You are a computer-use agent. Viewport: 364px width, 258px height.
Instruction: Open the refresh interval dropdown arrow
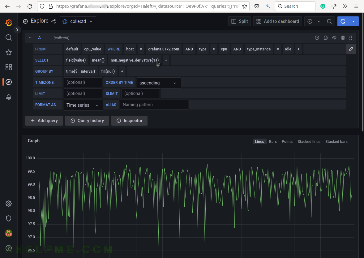tap(353, 21)
